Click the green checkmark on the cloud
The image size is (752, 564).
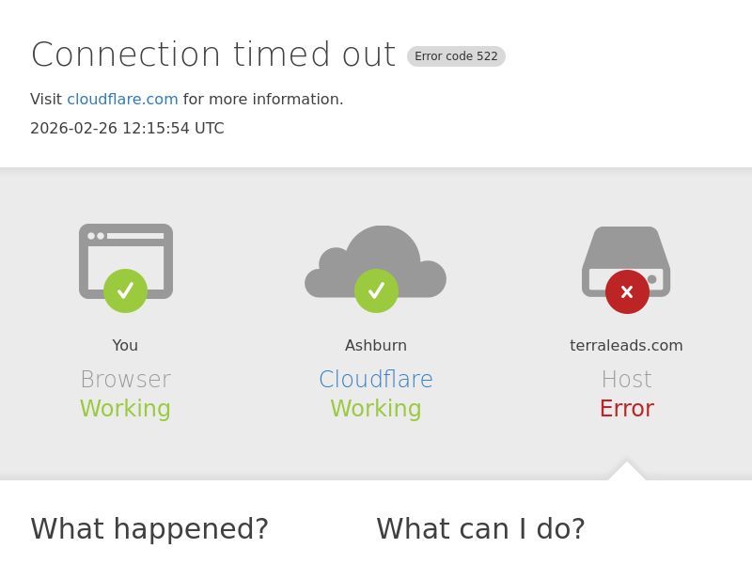(x=376, y=291)
